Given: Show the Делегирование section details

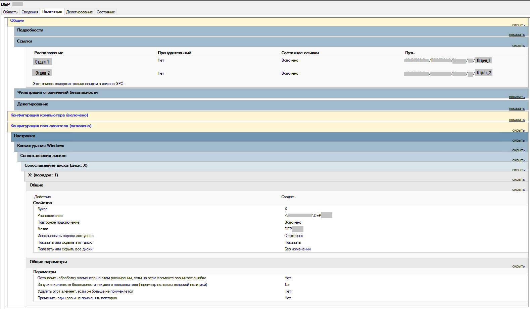Looking at the screenshot, I should 517,109.
